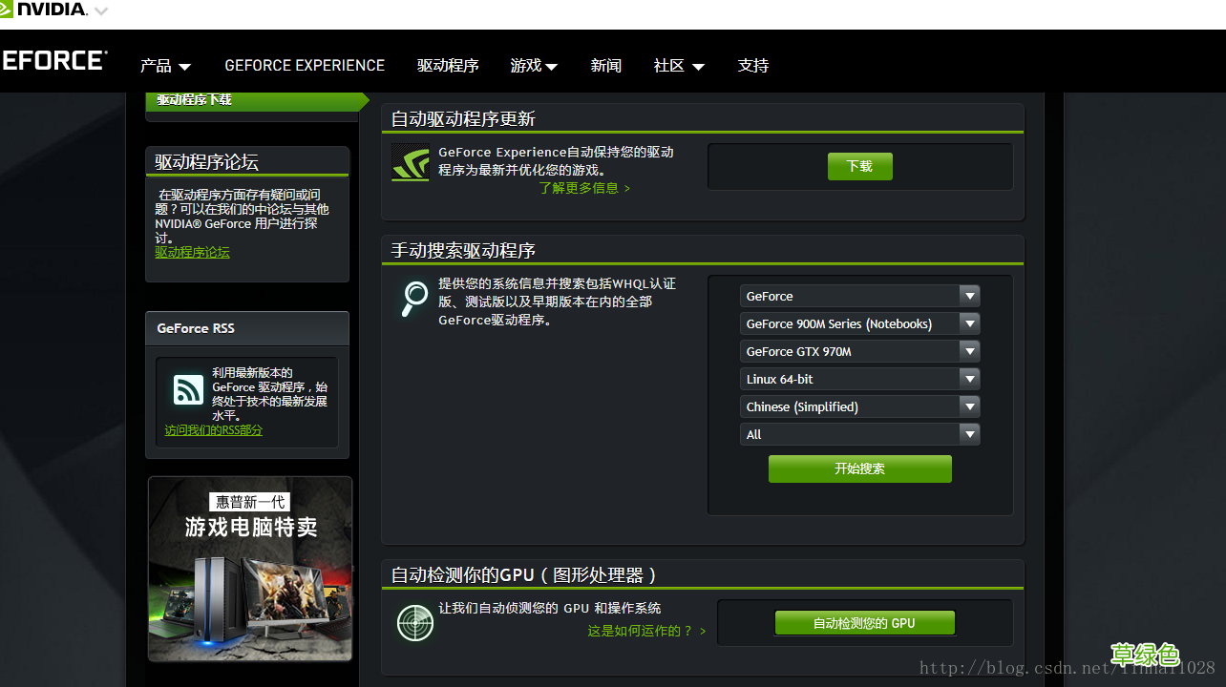Switch to GEFORCE EXPERIENCE tab
Screen dimensions: 1226x687
304,65
